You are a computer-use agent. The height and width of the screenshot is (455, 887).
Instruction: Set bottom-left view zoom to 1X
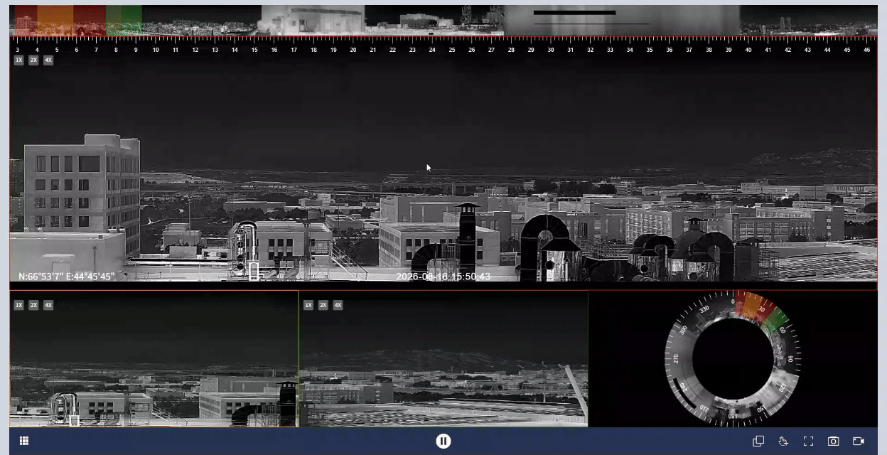tap(18, 305)
